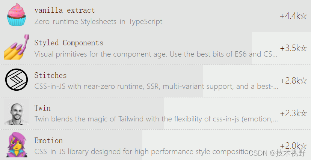Select the CSS-in-JS near-zero runtime description
The height and width of the screenshot is (160, 311).
[x=156, y=87]
